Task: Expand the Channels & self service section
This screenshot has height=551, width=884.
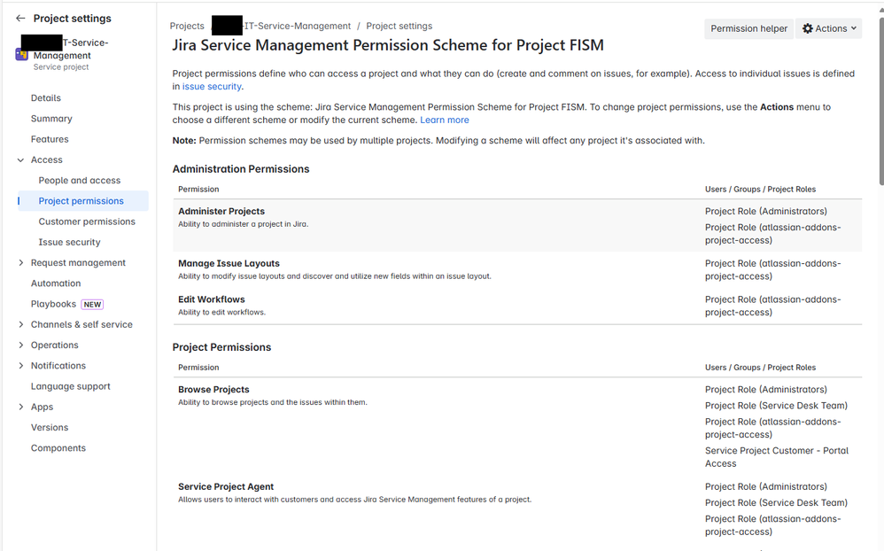Action: 20,323
